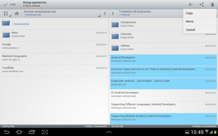
Task: Deselect GrepCode: android bookmark
Action: tap(163, 84)
